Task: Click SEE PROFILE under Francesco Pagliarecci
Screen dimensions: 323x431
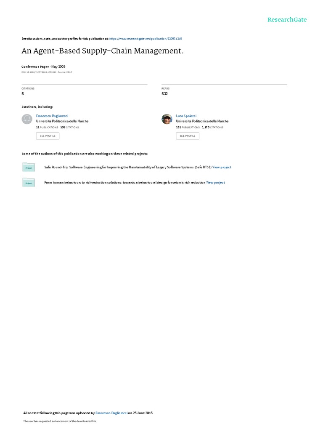Action: point(48,136)
